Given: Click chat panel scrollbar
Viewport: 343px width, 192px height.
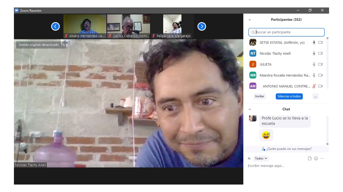Looking at the screenshot, I should 327,131.
